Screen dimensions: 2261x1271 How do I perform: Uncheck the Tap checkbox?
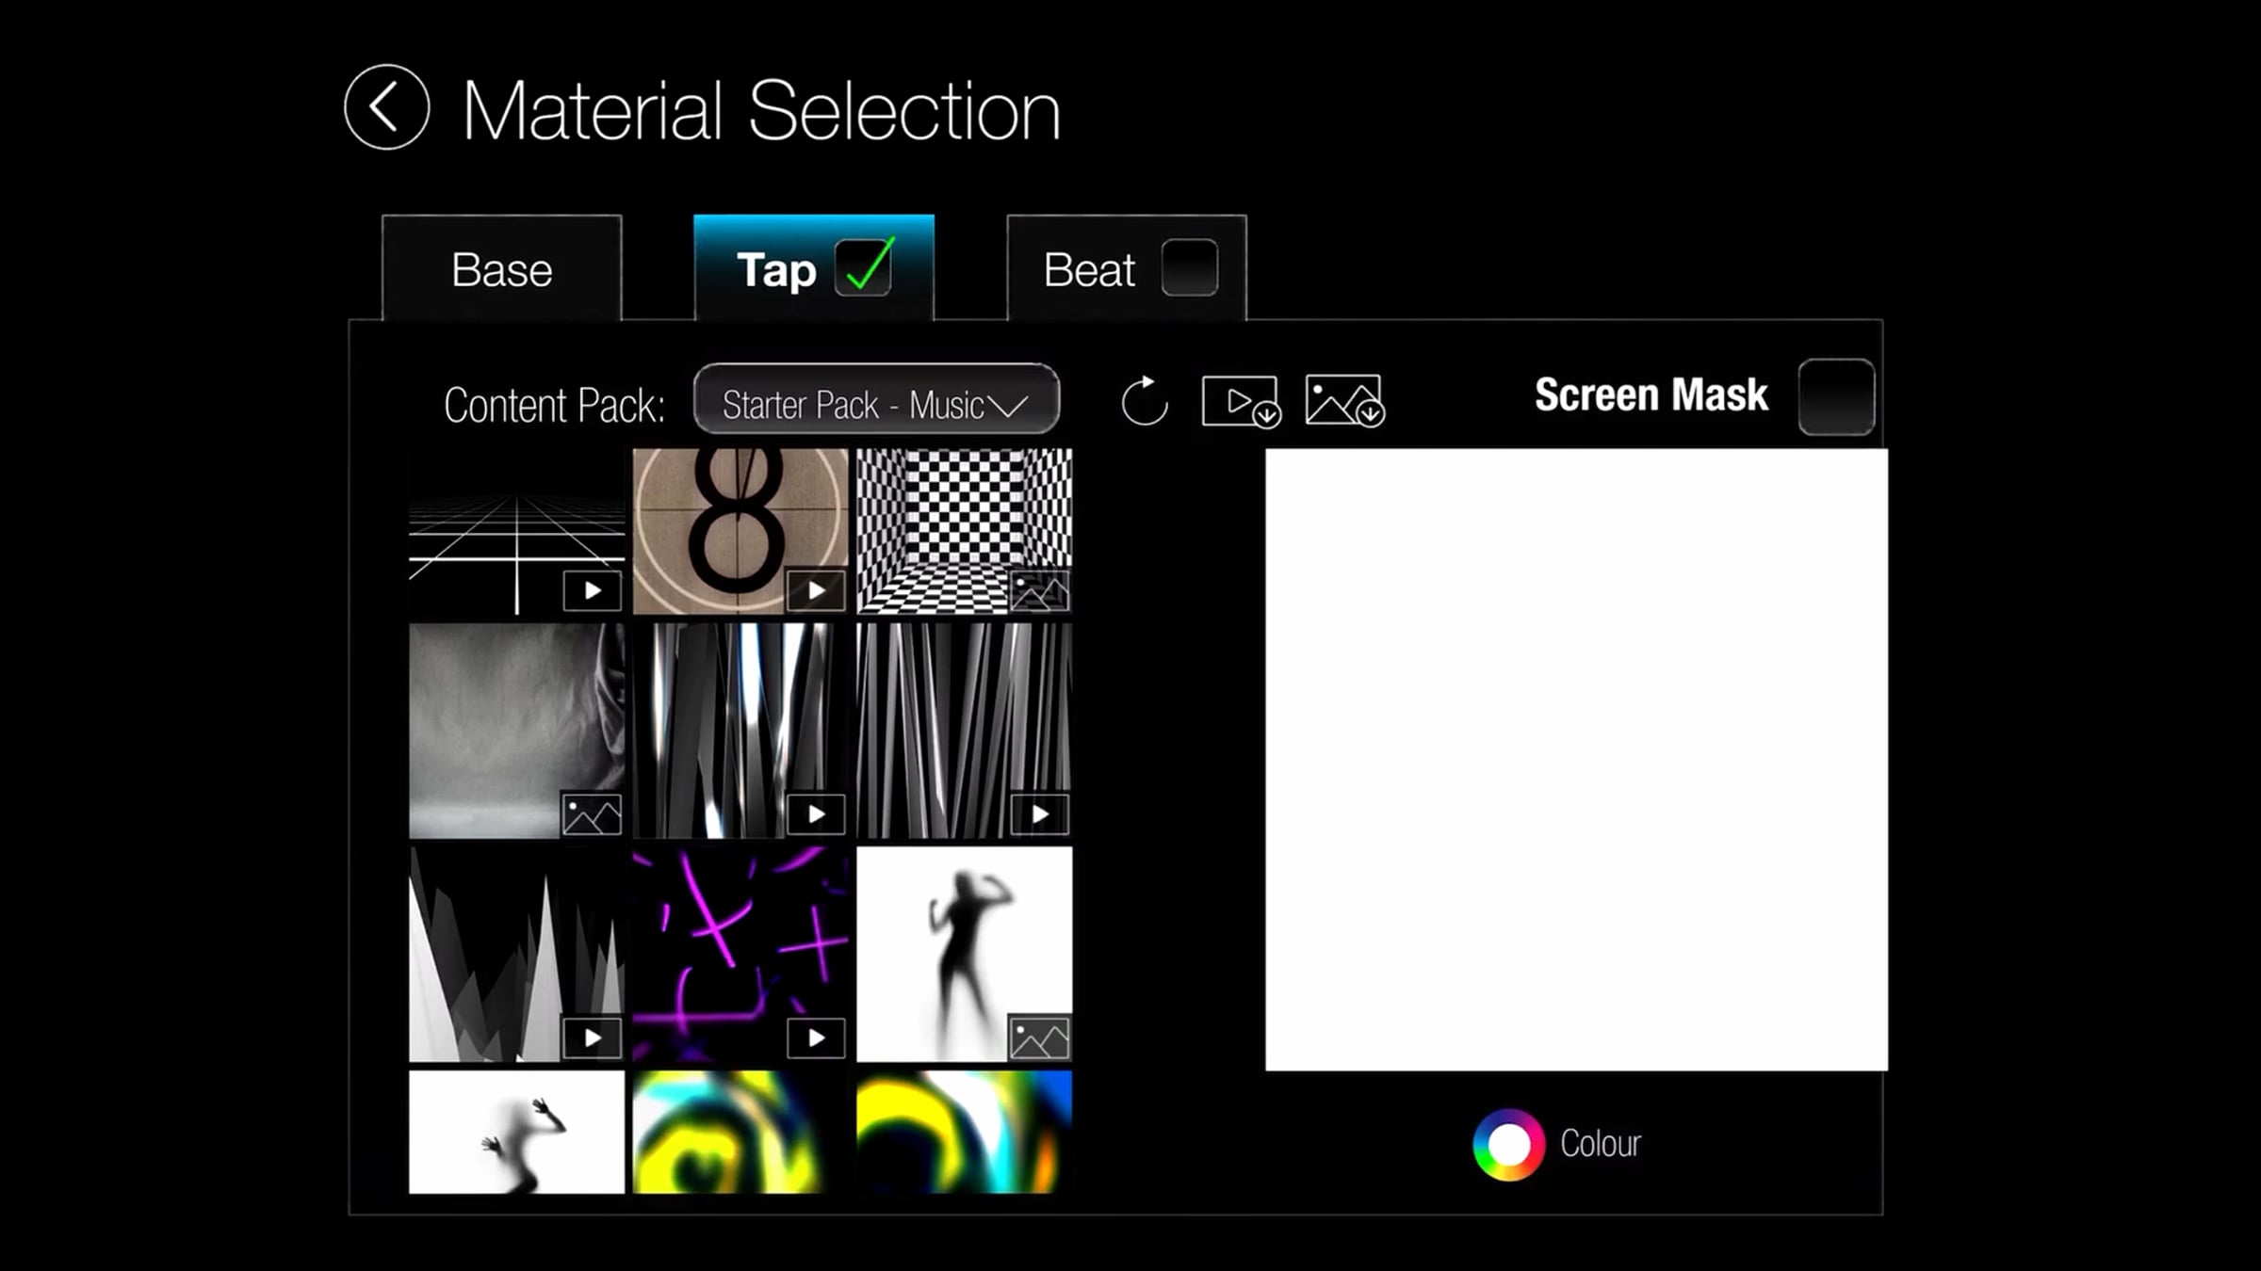pyautogui.click(x=864, y=268)
